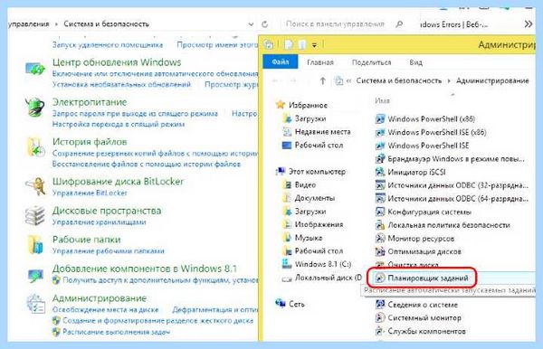Image resolution: width=543 pixels, height=349 pixels.
Task: Open the Файл ribbon tab
Action: click(281, 61)
